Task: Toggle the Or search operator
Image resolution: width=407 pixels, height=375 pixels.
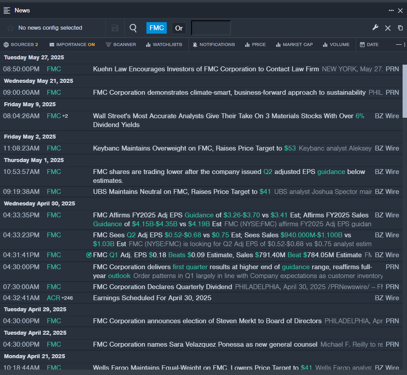Action: tap(179, 28)
